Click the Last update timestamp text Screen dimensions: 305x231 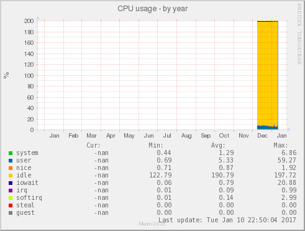pos(227,220)
